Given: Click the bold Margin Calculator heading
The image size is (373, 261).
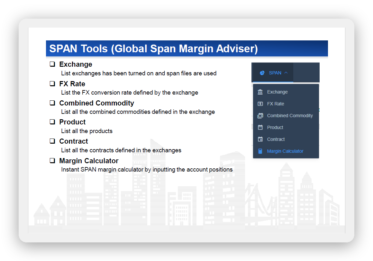Looking at the screenshot, I should (89, 161).
